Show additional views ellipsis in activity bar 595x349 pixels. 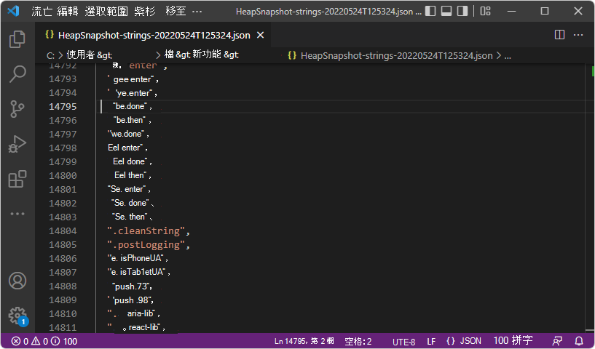coord(17,214)
